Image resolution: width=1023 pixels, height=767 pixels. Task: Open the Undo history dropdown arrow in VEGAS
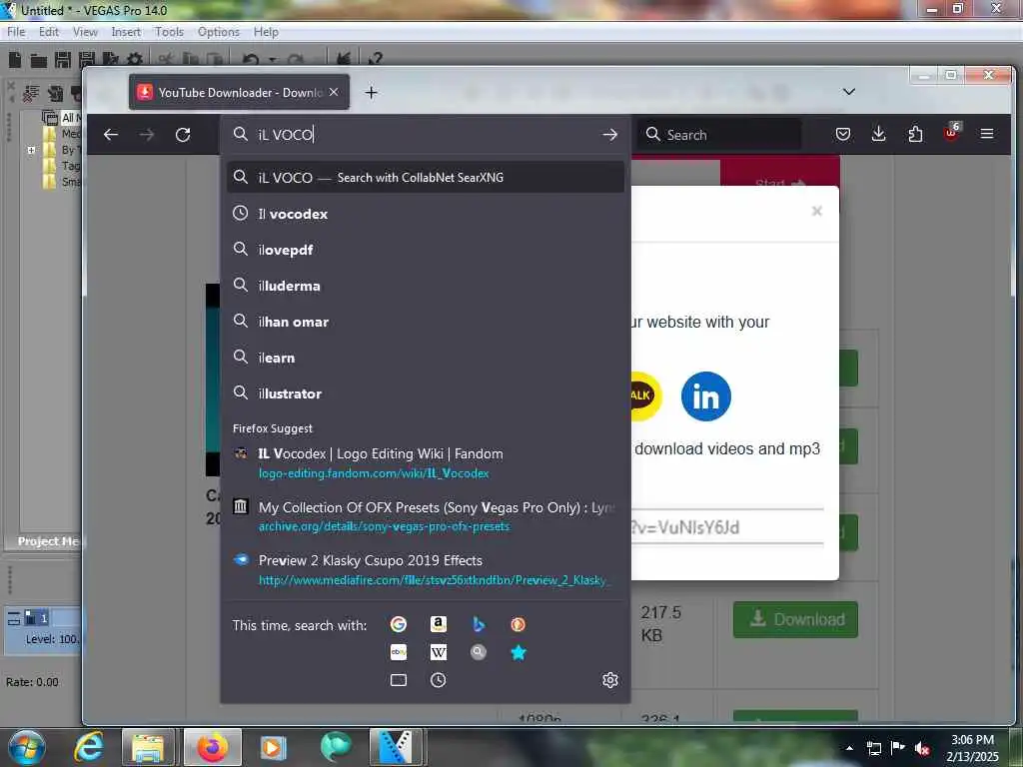(272, 60)
